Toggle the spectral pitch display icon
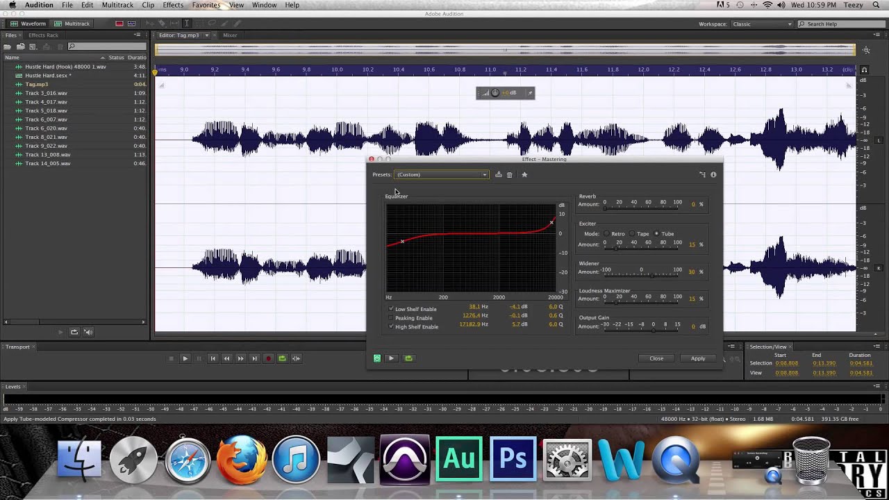The image size is (889, 500). pos(131,24)
